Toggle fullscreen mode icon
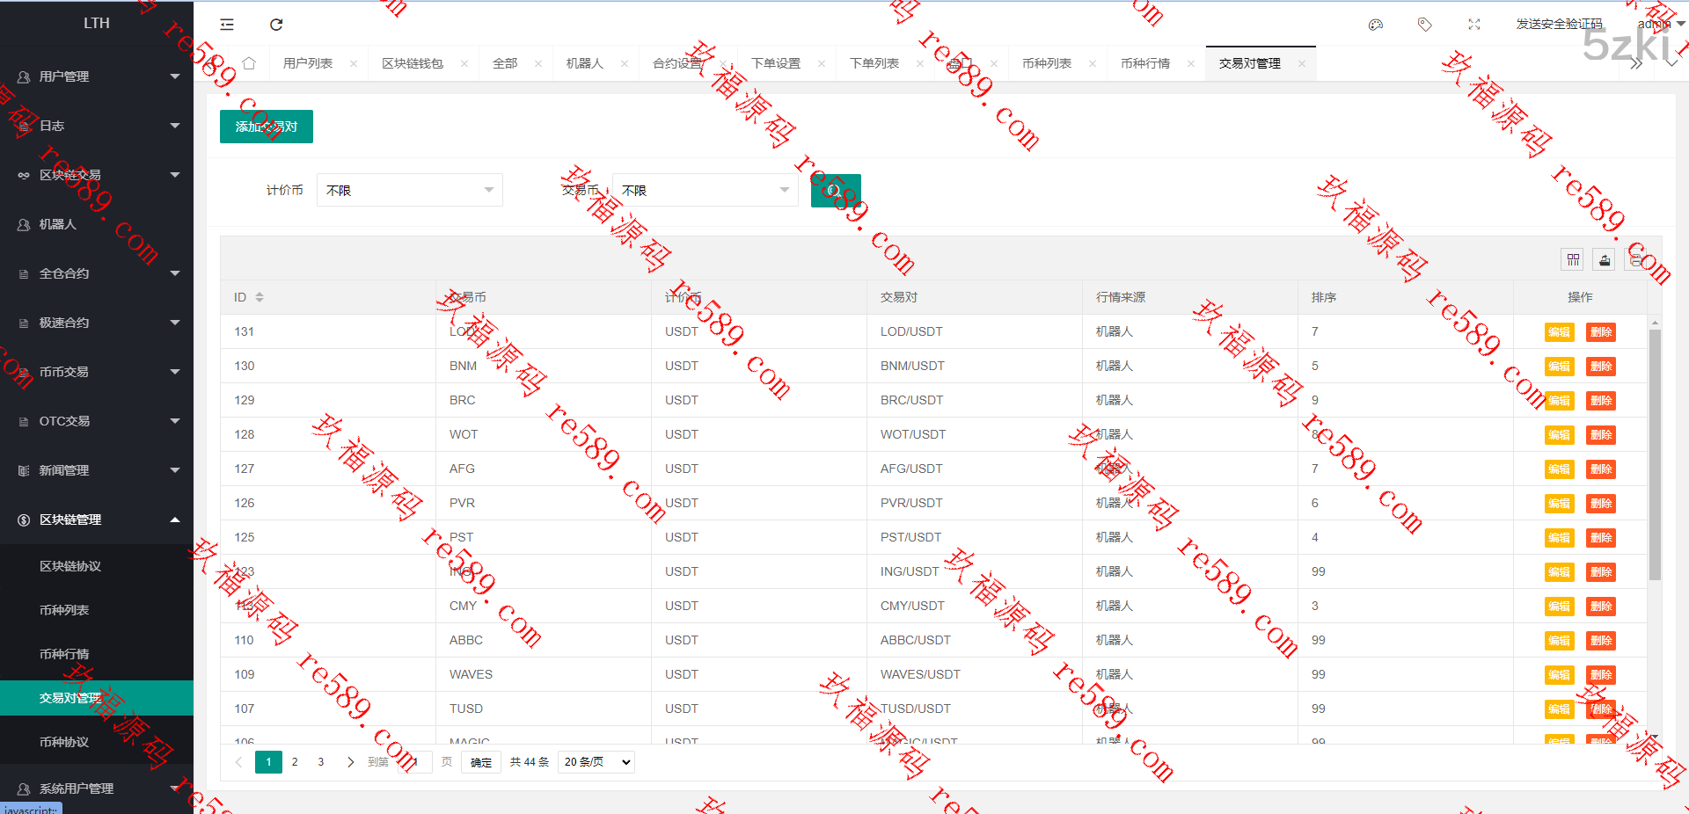This screenshot has width=1689, height=814. click(x=1474, y=25)
